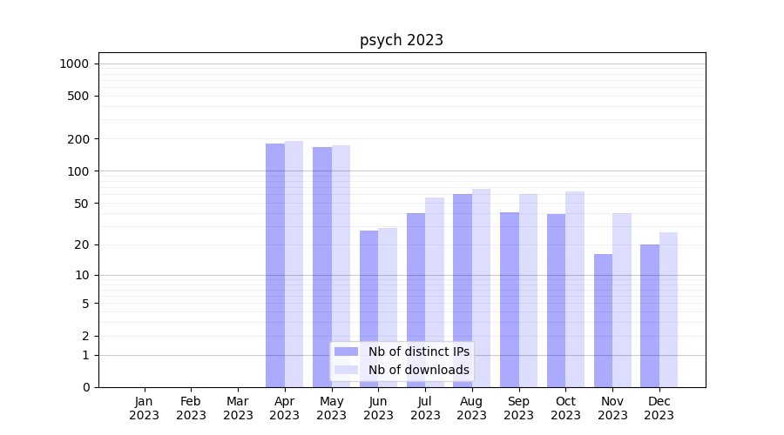784x435 pixels.
Task: Click the '1000' y-axis tick label
Action: tap(74, 64)
